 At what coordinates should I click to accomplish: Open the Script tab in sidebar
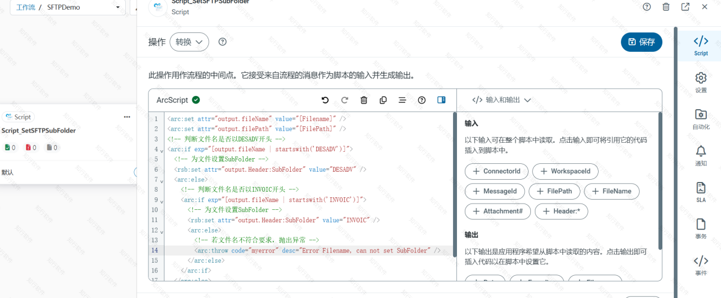point(701,45)
